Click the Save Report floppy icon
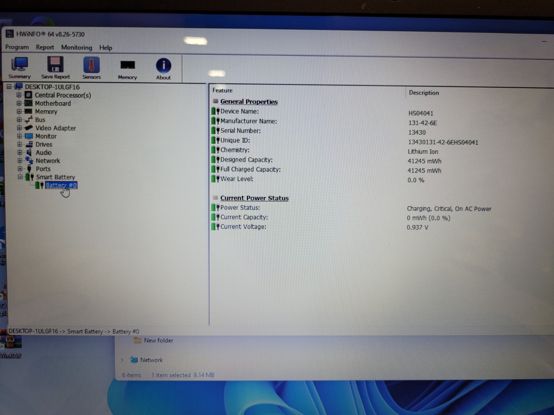The width and height of the screenshot is (554, 415). click(x=55, y=64)
